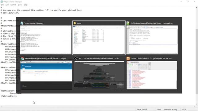
Task: Click the vertical scrollbar thumb in Notepad
Action: point(197,62)
